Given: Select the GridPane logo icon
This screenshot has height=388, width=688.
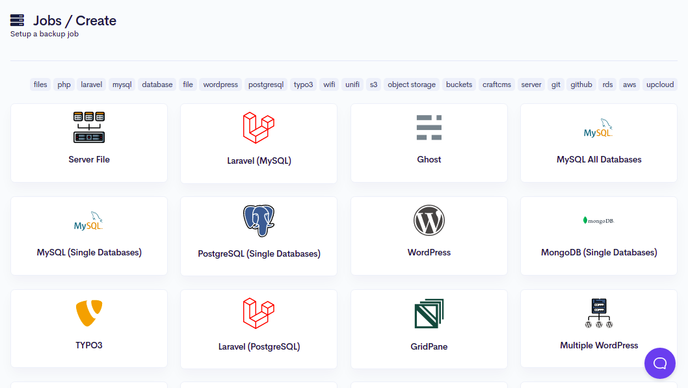Looking at the screenshot, I should (429, 313).
